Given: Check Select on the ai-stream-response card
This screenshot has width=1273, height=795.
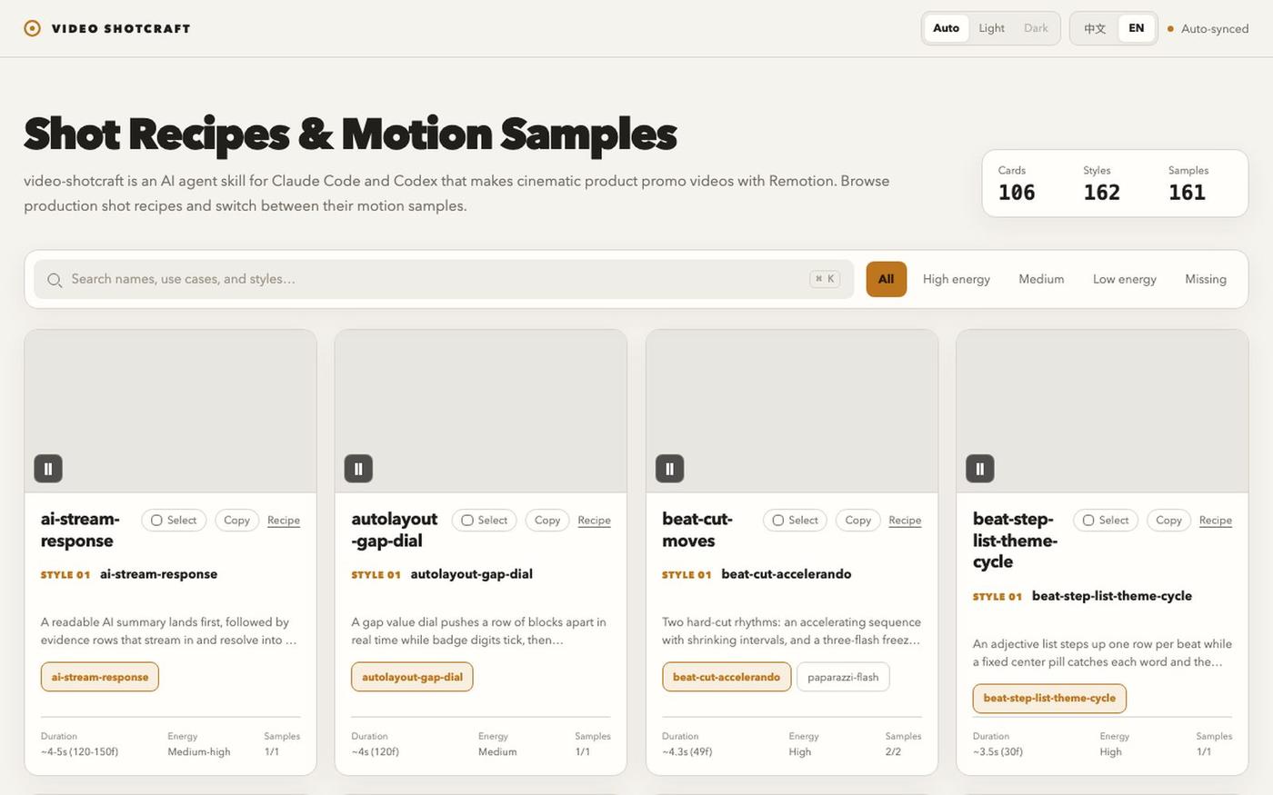Looking at the screenshot, I should pyautogui.click(x=174, y=520).
